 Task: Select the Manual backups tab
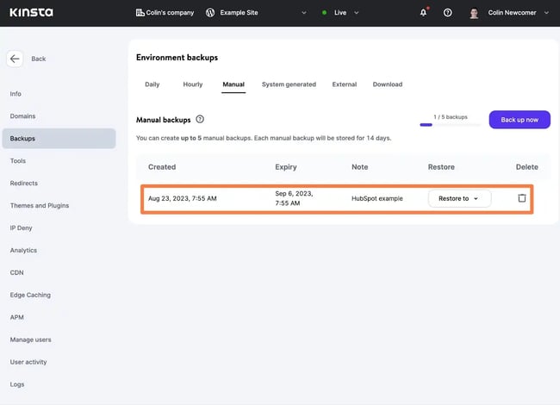tap(233, 84)
